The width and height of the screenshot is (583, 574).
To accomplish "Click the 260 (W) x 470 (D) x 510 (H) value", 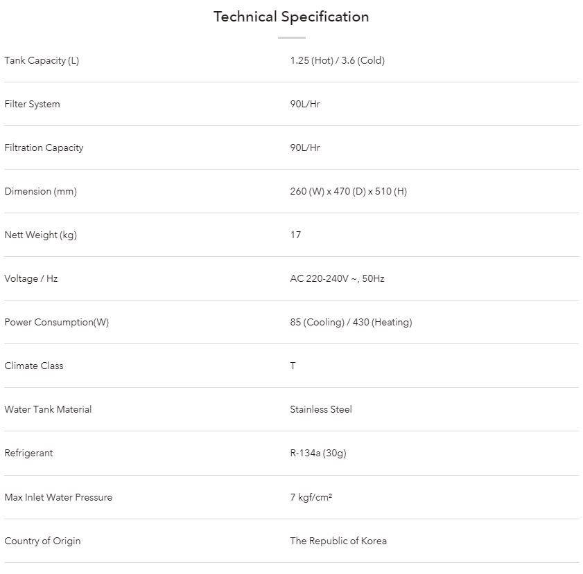I will (x=349, y=192).
